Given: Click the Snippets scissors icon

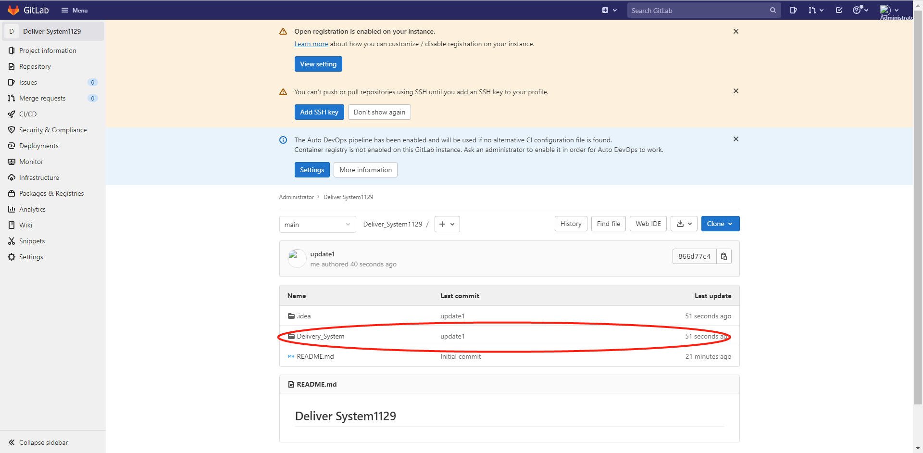Looking at the screenshot, I should coord(12,241).
